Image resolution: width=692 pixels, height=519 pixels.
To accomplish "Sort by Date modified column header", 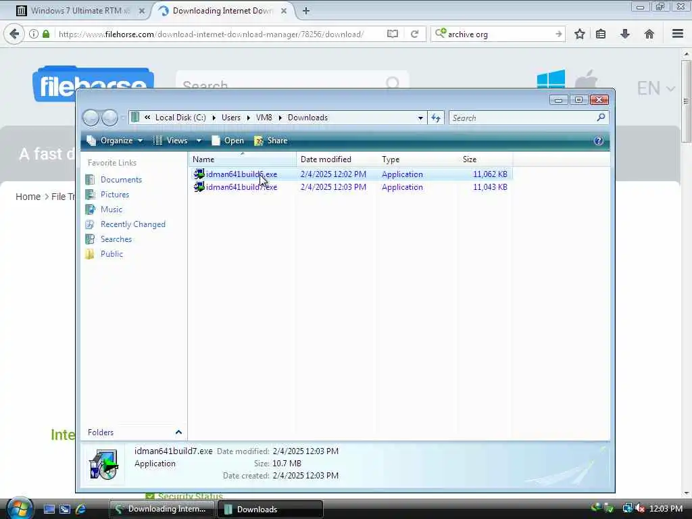I will (x=337, y=159).
